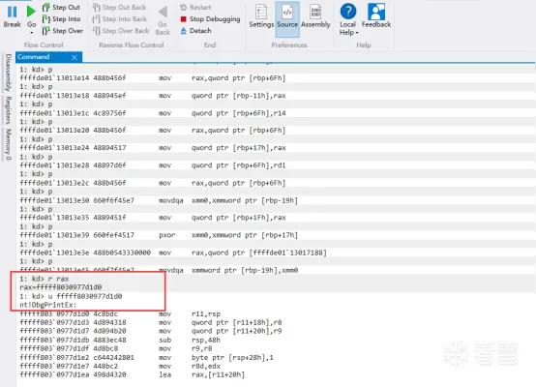Open the Disassembly side tab
Viewport: 536px width, 387px height.
[8, 73]
